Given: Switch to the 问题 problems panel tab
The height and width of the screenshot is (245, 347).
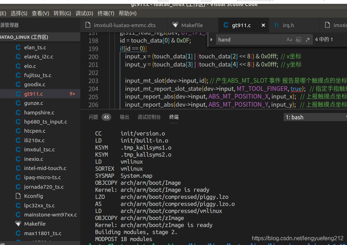Looking at the screenshot, I should (x=93, y=117).
